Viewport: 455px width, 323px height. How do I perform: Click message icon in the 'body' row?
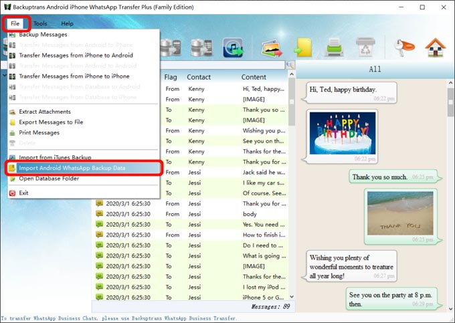tap(100, 214)
